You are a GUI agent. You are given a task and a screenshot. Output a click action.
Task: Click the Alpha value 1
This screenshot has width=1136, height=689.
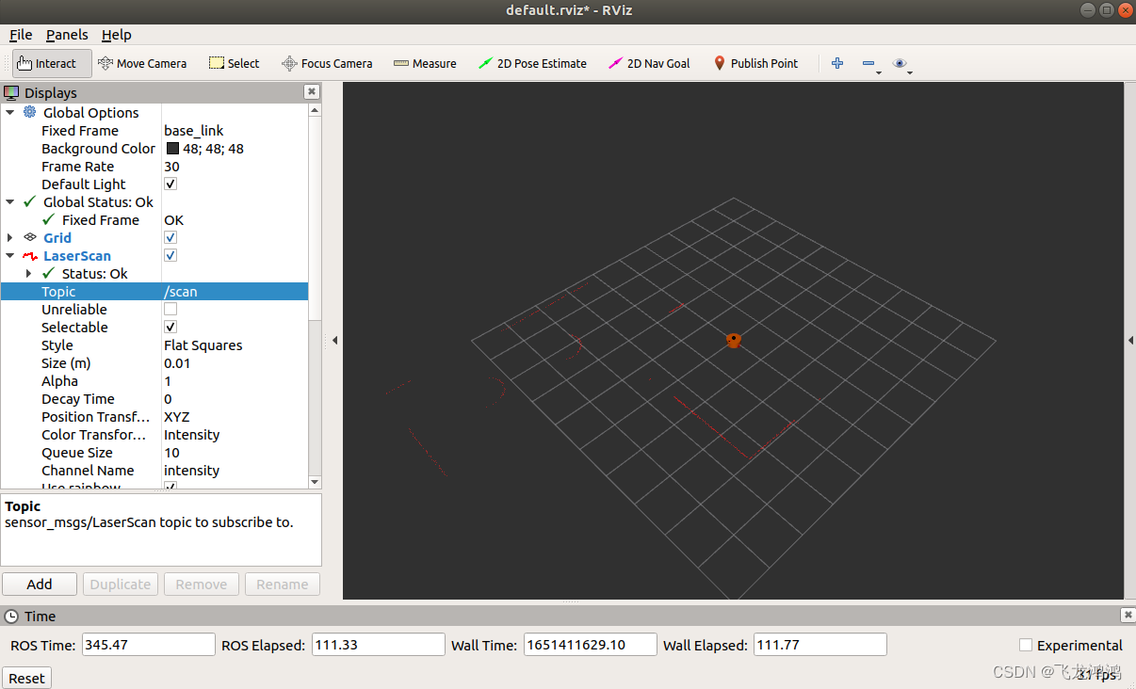pyautogui.click(x=168, y=381)
